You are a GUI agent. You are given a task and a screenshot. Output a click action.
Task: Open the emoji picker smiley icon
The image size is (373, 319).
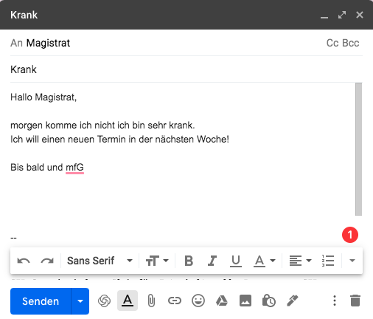tap(198, 301)
